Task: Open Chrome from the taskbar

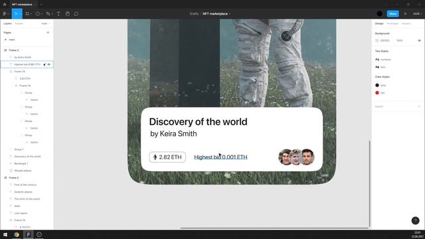Action: pyautogui.click(x=17, y=234)
